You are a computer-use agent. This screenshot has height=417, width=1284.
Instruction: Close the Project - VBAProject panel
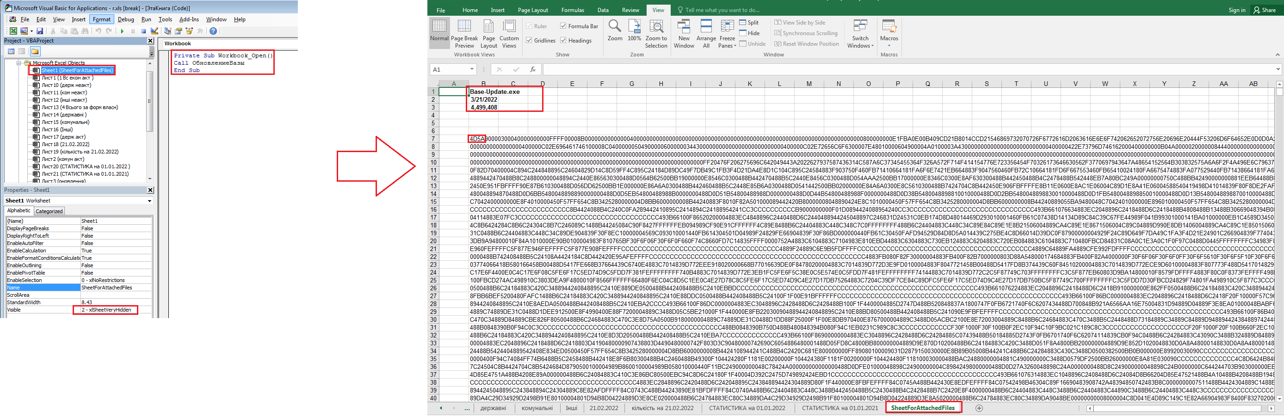pyautogui.click(x=150, y=41)
